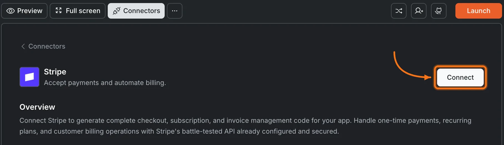
Task: Click the Stripe connector title
Action: [55, 72]
